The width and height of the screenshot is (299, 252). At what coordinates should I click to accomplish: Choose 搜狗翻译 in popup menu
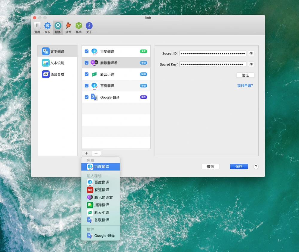pyautogui.click(x=100, y=205)
